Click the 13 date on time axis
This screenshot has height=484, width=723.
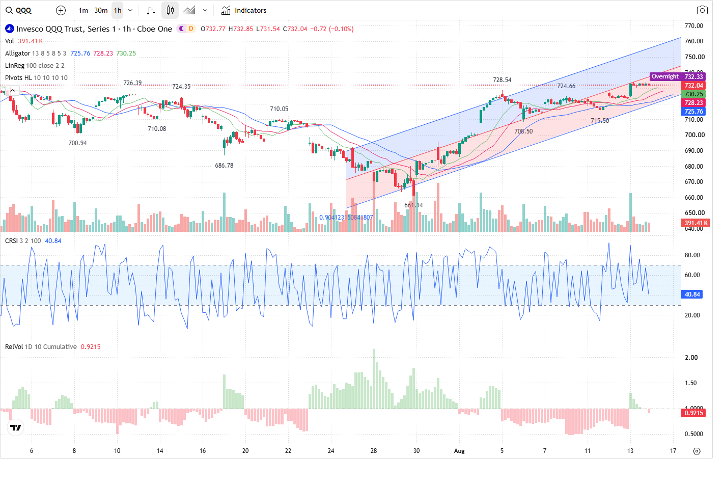[x=630, y=451]
